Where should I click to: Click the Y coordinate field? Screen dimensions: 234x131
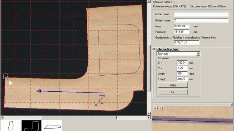pos(182,68)
